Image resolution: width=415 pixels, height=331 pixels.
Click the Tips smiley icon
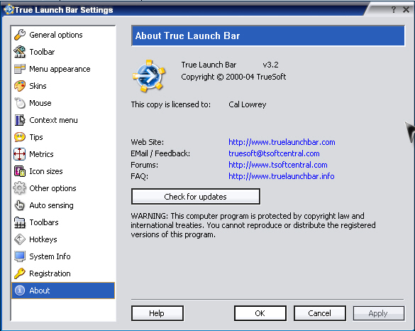tap(20, 137)
